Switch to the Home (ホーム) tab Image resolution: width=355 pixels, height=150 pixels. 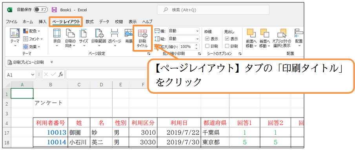point(27,21)
